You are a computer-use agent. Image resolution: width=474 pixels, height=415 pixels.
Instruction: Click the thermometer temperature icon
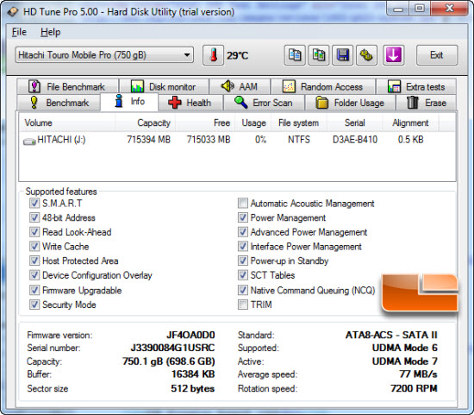point(214,55)
